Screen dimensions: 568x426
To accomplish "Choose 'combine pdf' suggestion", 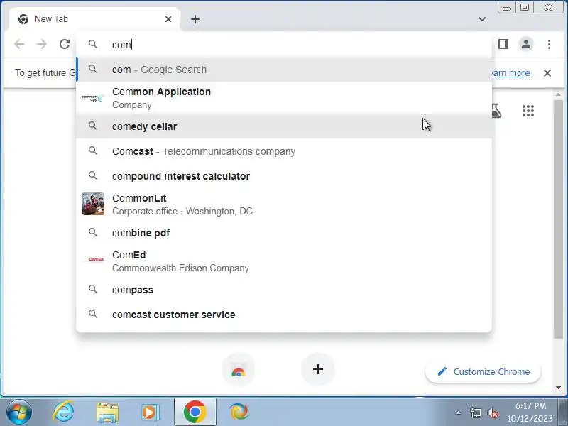I will (x=284, y=233).
